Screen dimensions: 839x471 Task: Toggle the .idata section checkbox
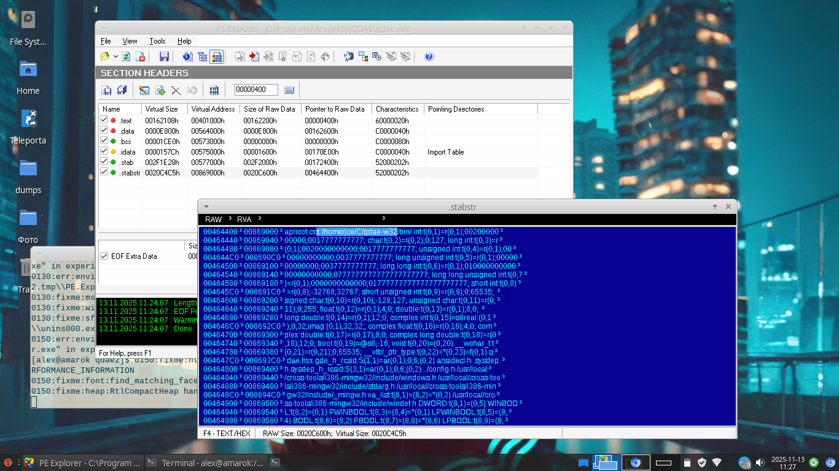click(x=104, y=152)
